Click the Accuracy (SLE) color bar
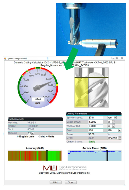The height and width of the screenshot is (190, 129). click(35, 156)
